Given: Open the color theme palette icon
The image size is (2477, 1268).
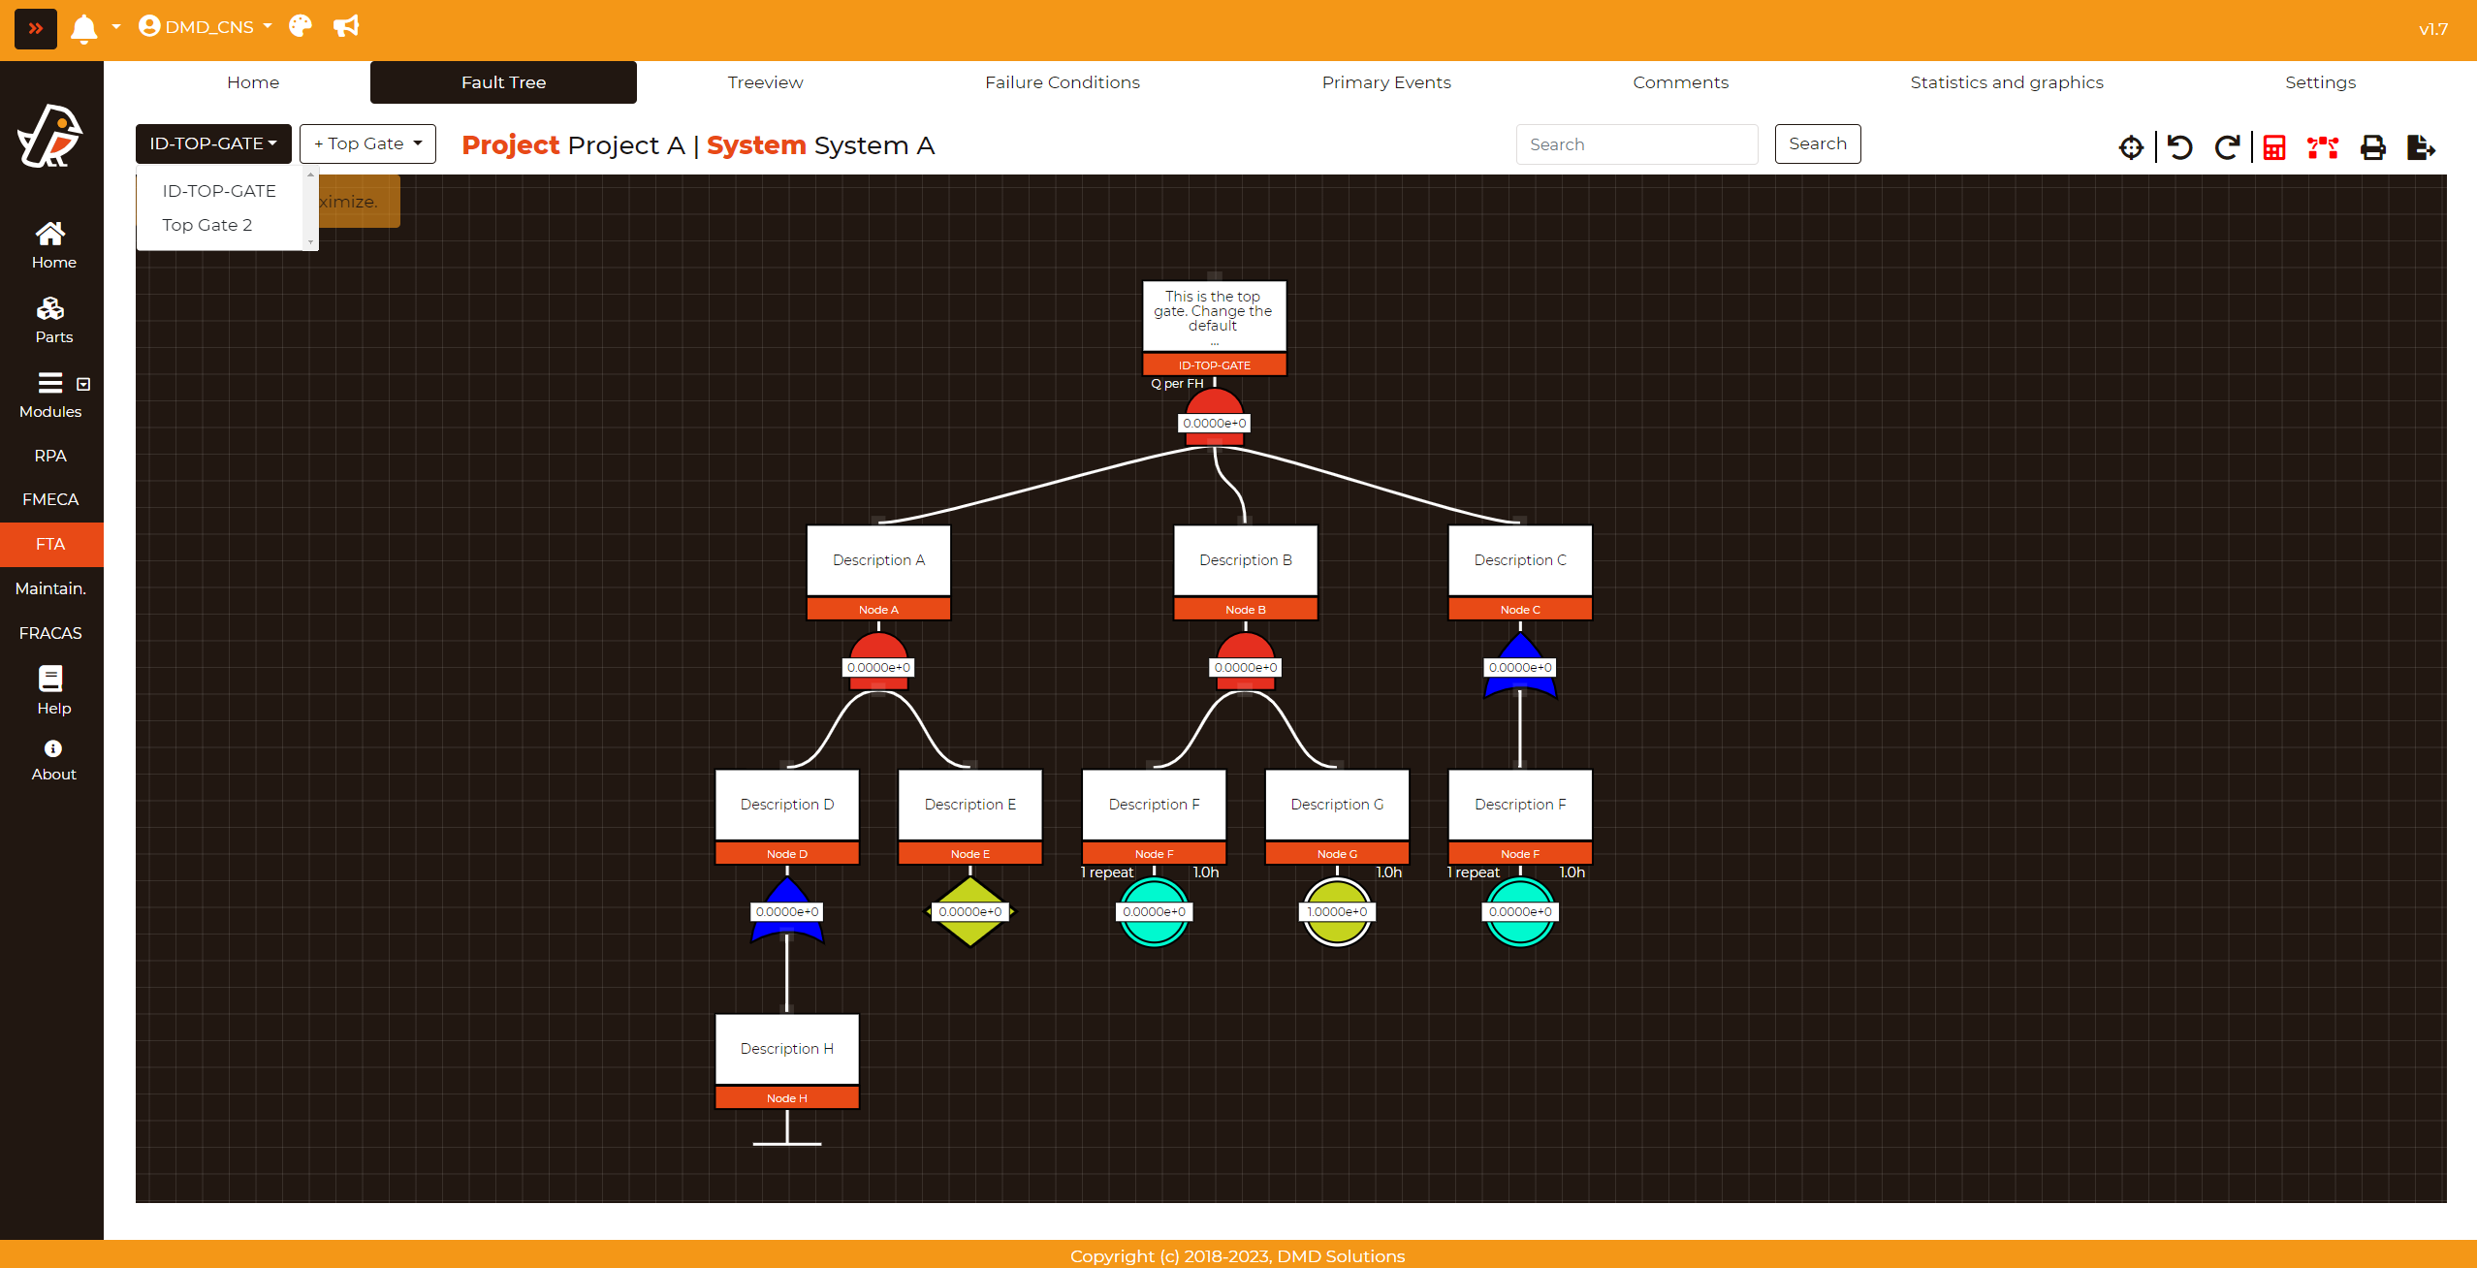Looking at the screenshot, I should 301,26.
